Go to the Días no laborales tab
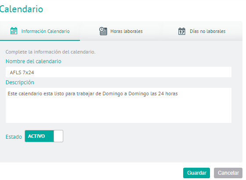 pos(202,31)
